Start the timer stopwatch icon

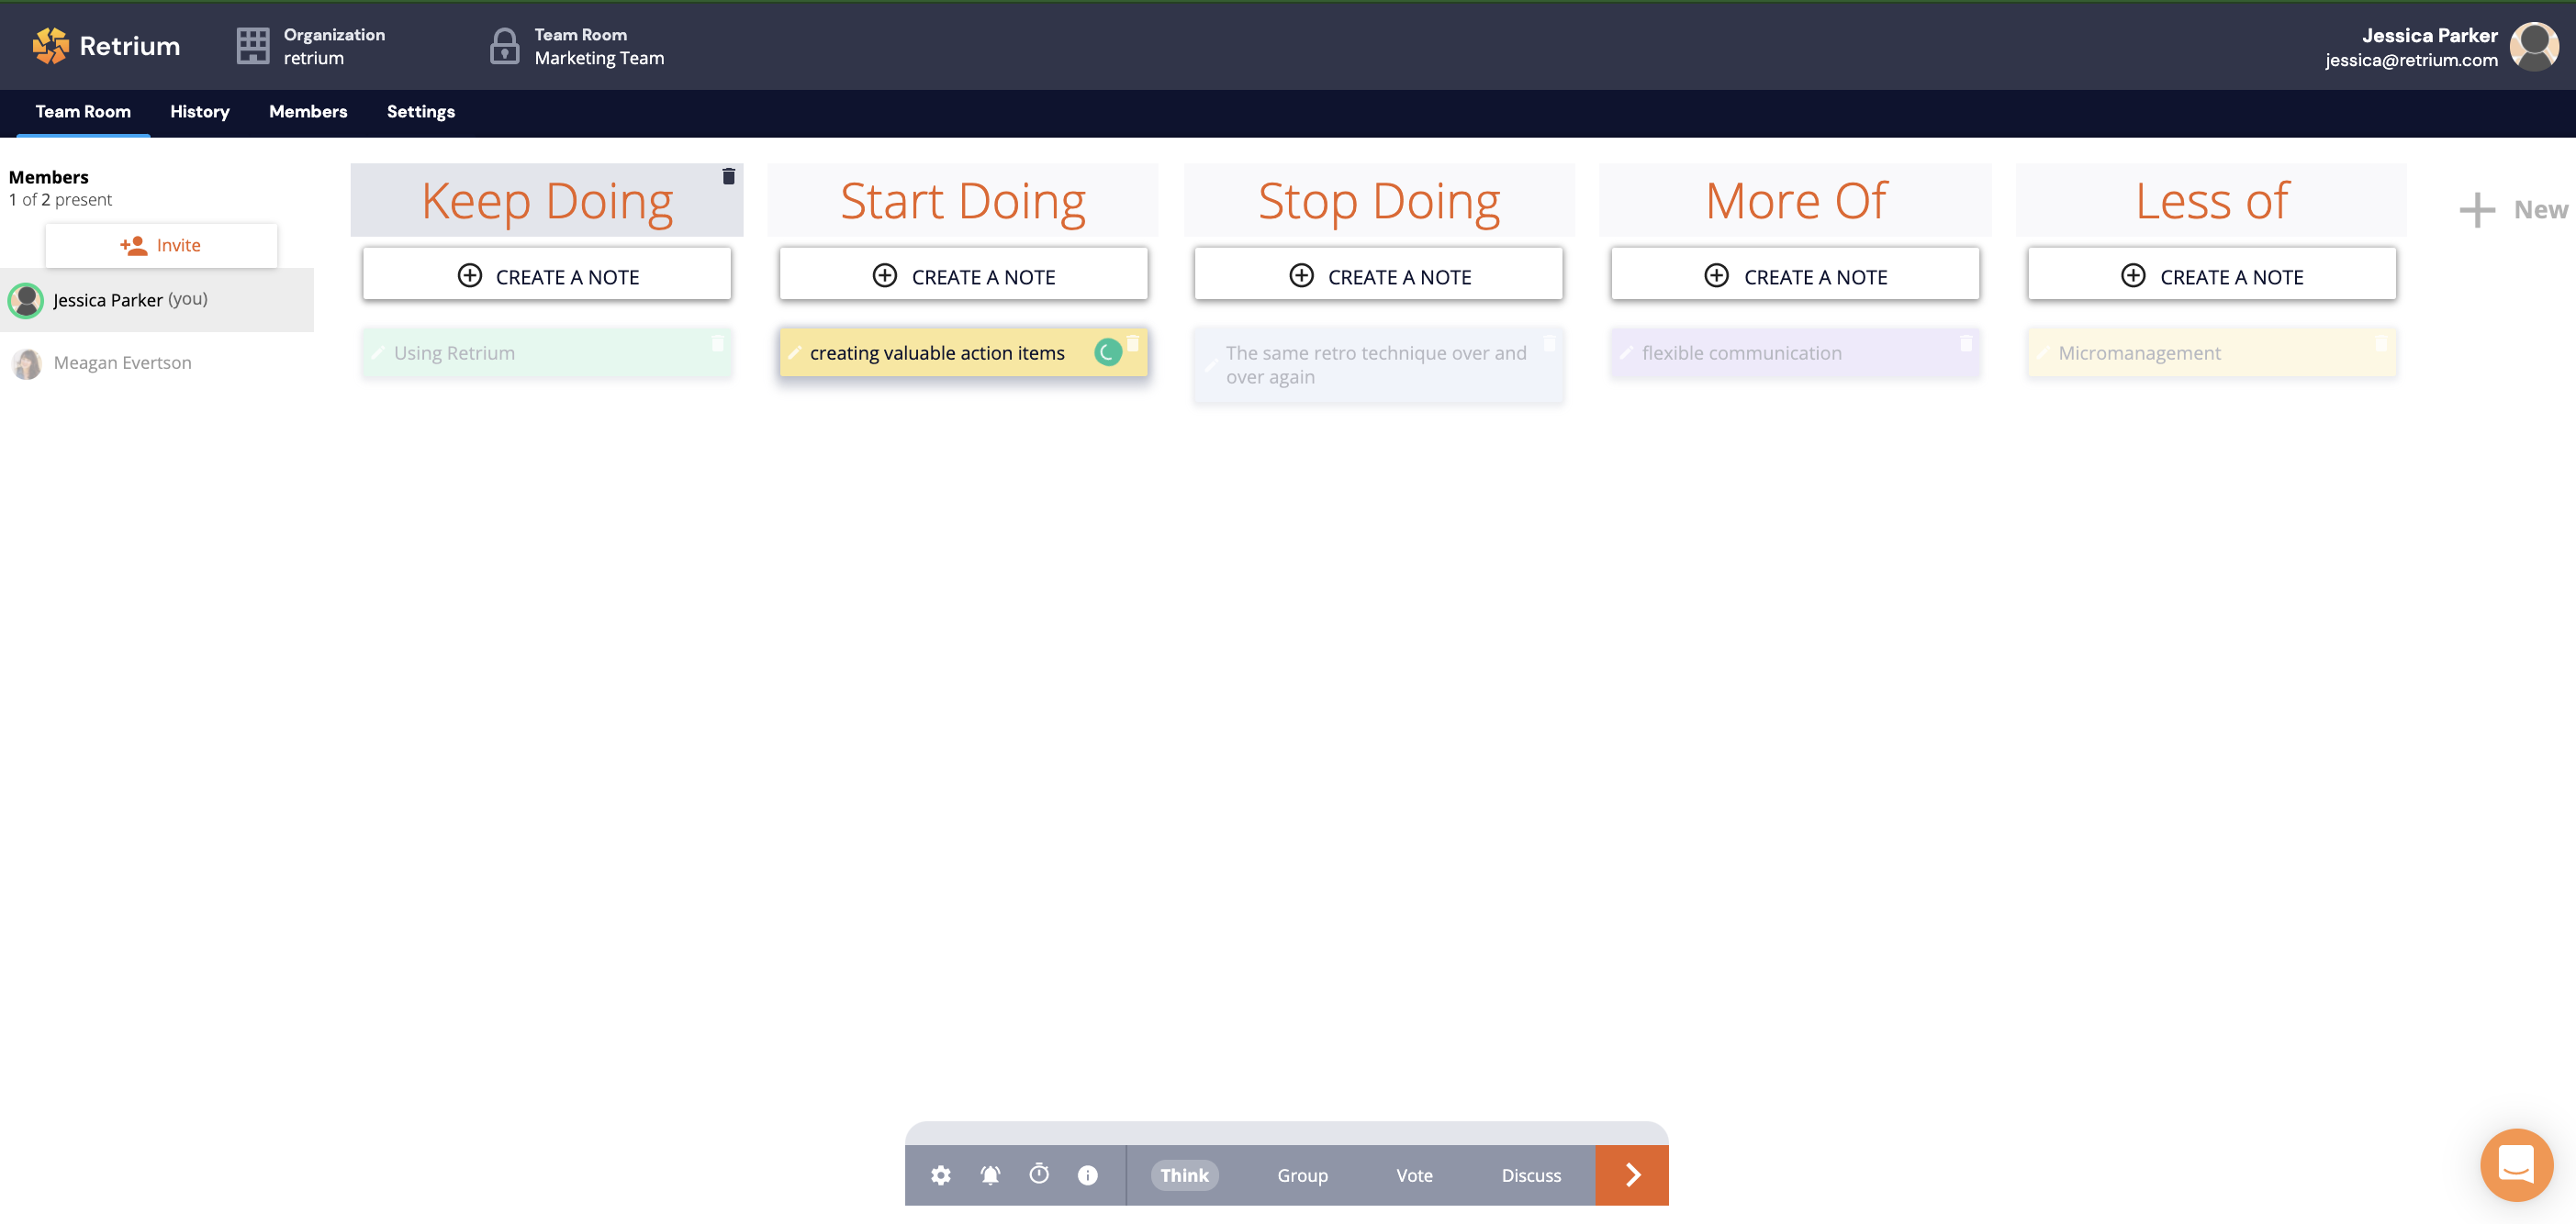coord(1039,1174)
